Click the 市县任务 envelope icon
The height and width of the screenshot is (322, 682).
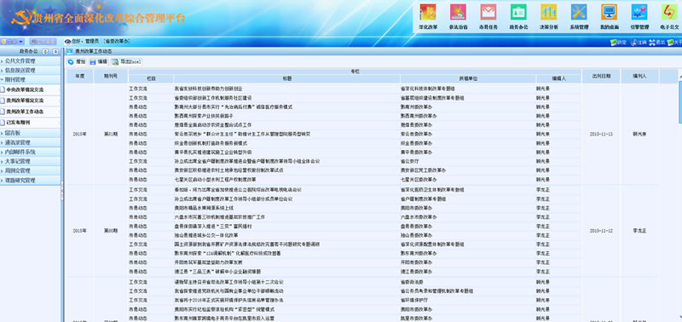488,12
